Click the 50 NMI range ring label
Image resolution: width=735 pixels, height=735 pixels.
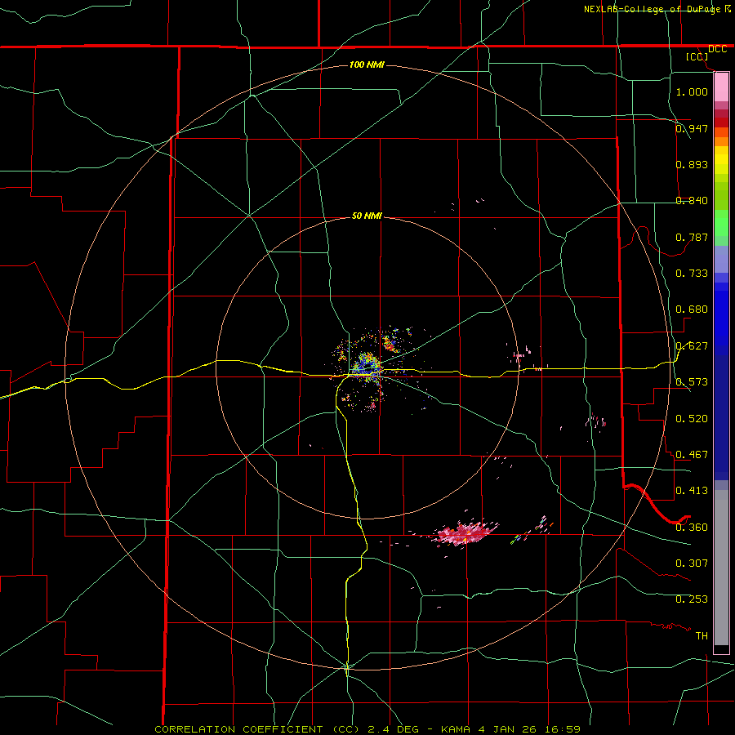367,216
